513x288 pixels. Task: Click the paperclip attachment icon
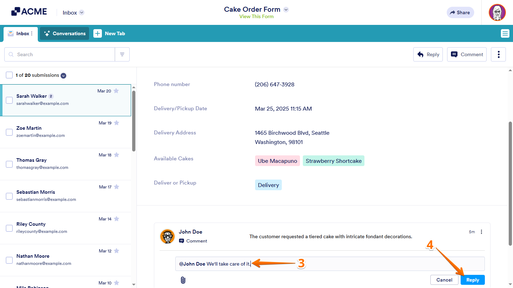[x=183, y=281]
